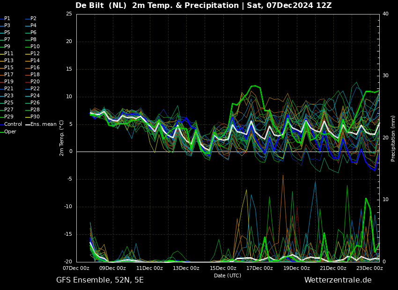This screenshot has height=290, width=398.
Task: Click the P1 legend entry
Action: pyautogui.click(x=7, y=19)
